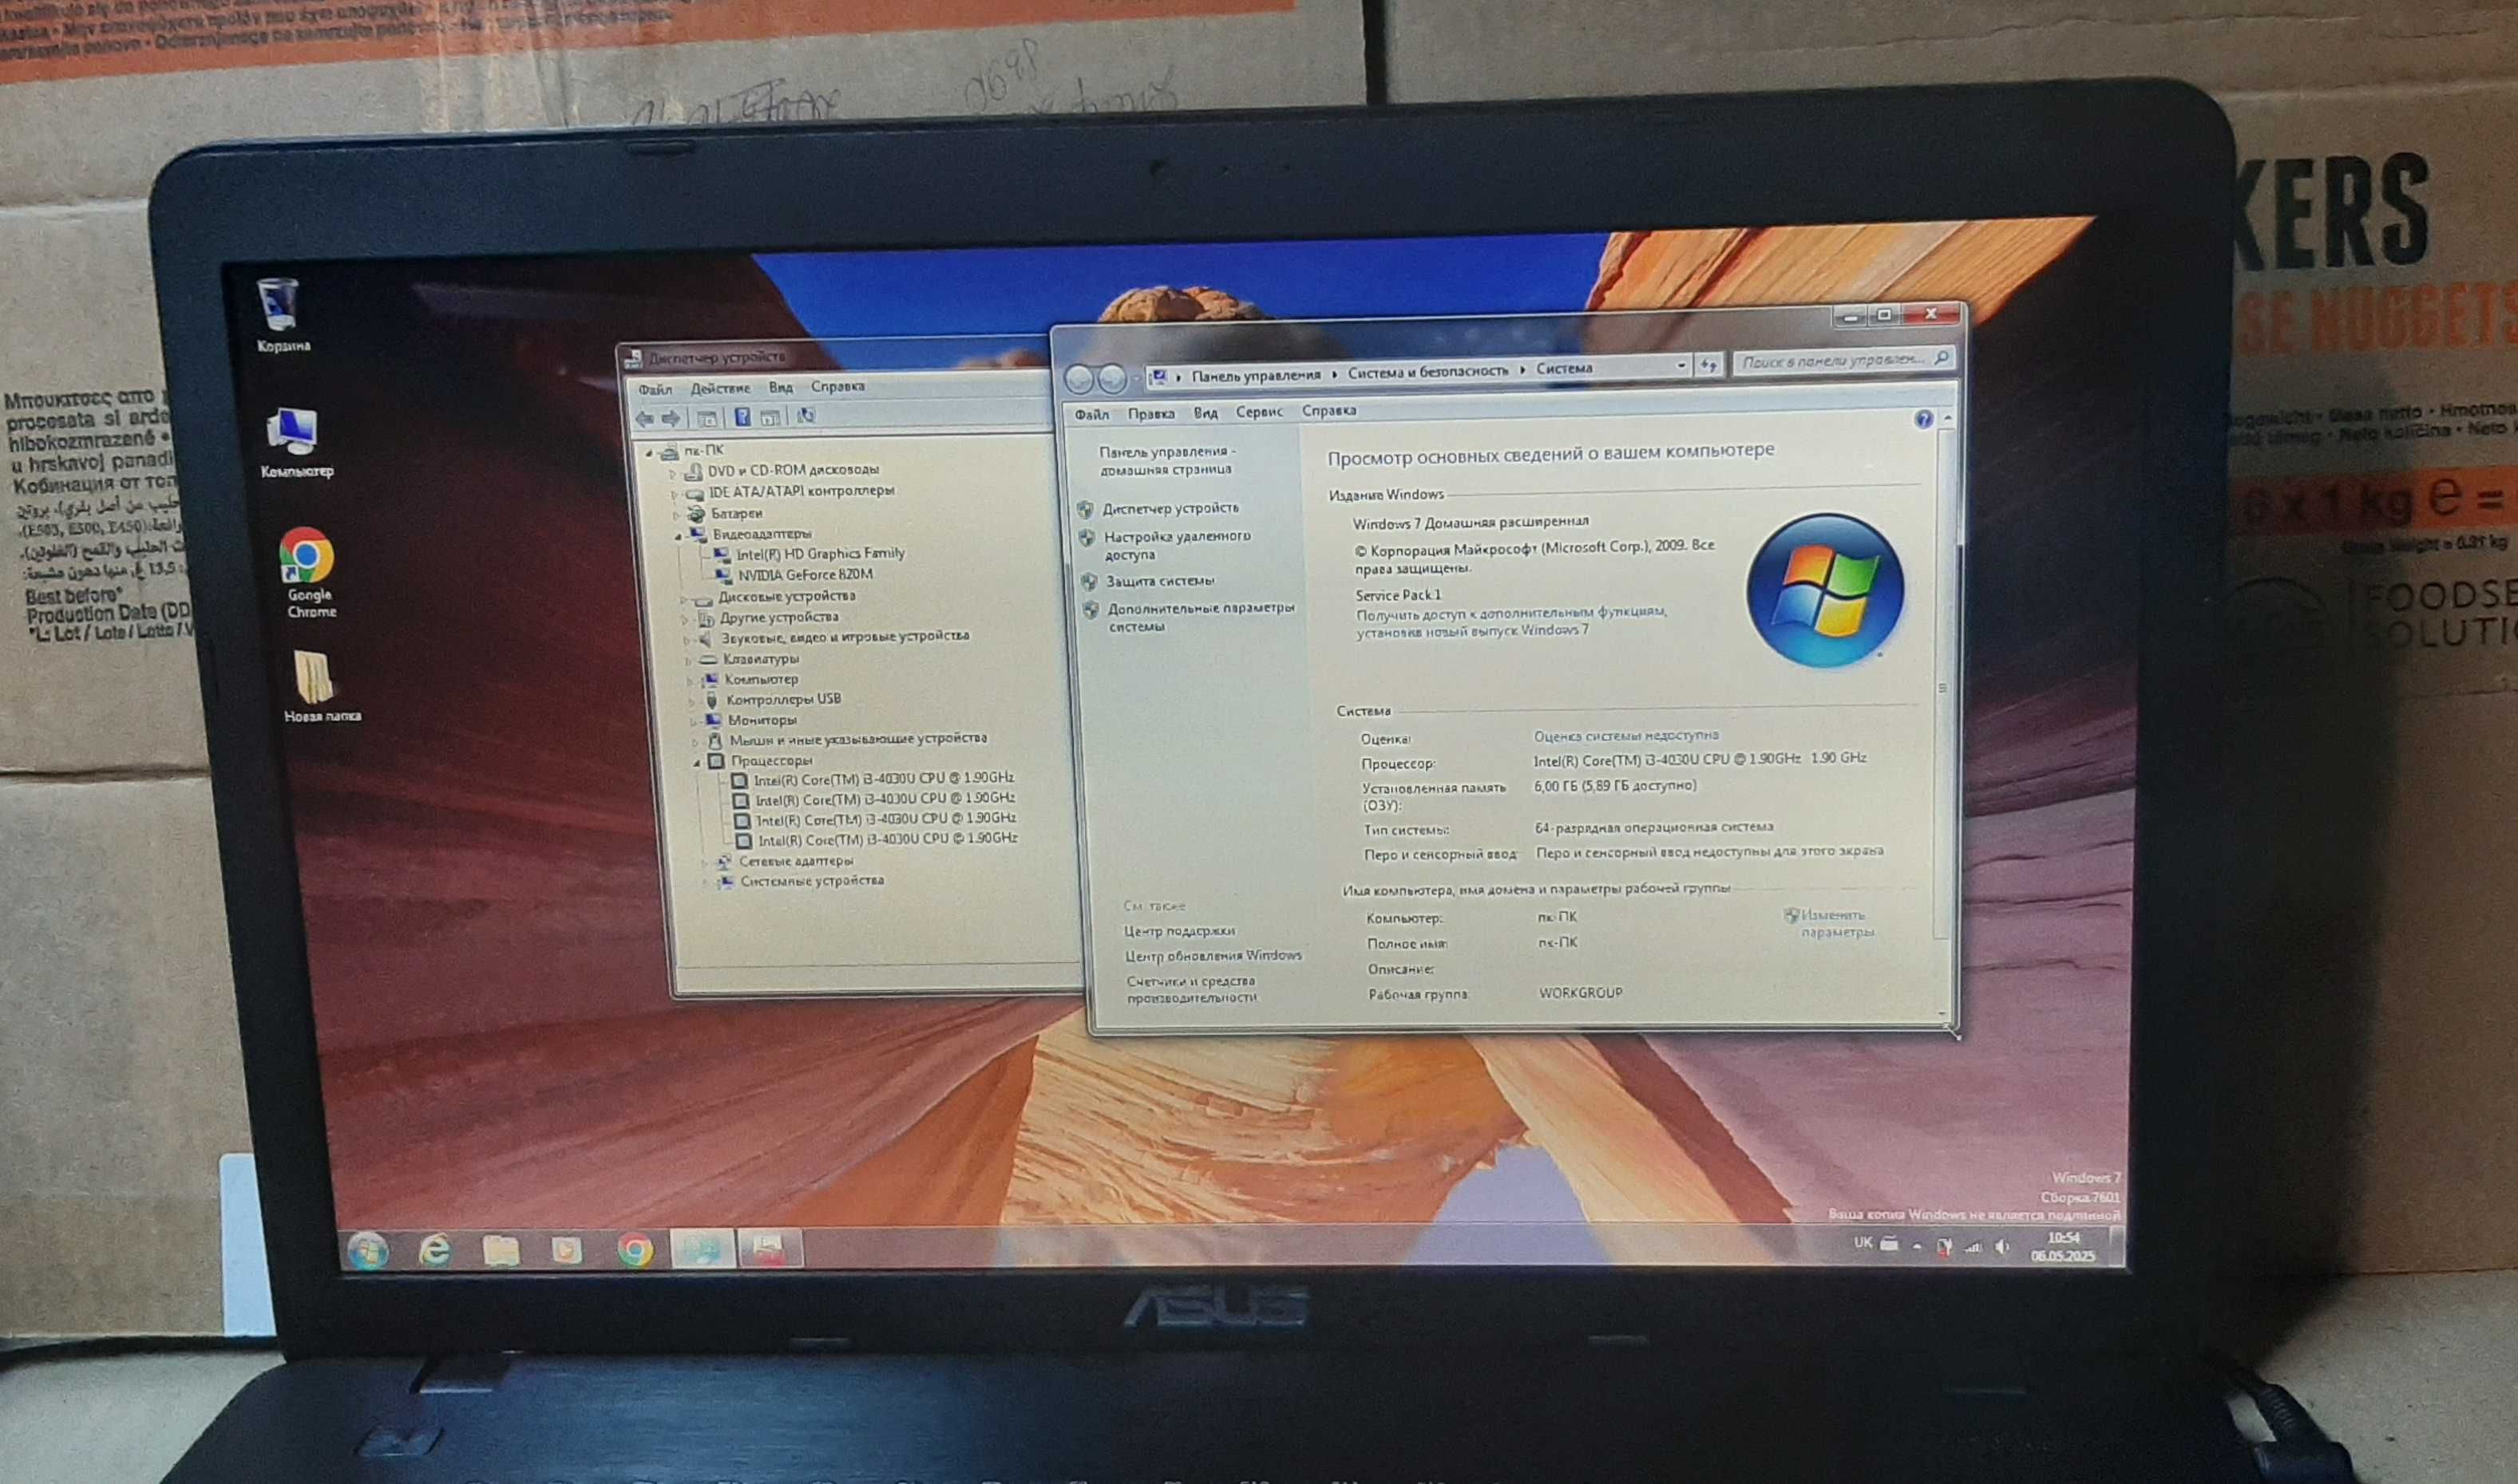Click Изменить параметры link
This screenshot has width=2518, height=1484.
tap(1838, 923)
